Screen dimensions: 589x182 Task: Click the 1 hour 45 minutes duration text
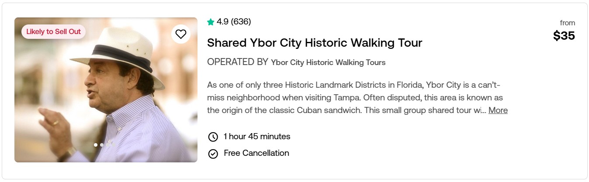[256, 137]
